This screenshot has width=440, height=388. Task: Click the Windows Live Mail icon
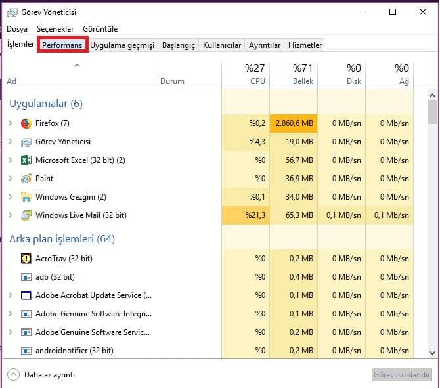coord(26,215)
